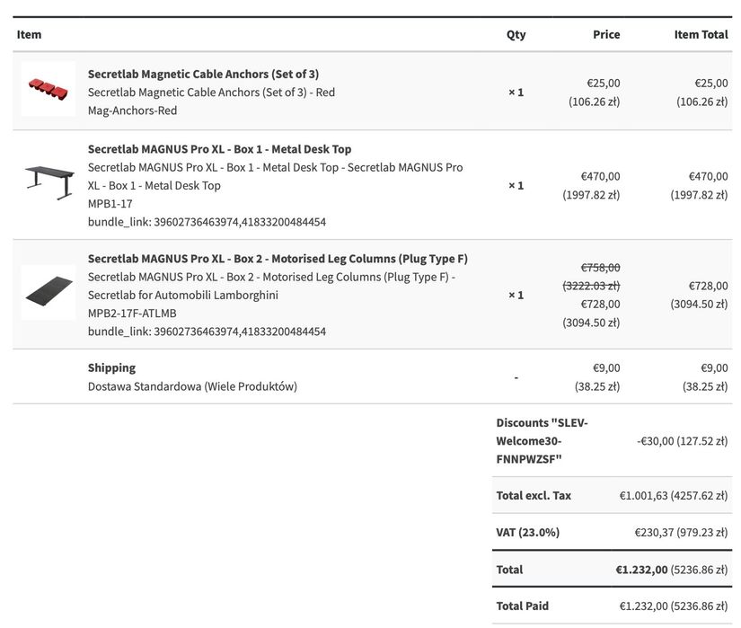Open the bold Magnetic Cable Anchors title
The image size is (741, 628).
[203, 74]
